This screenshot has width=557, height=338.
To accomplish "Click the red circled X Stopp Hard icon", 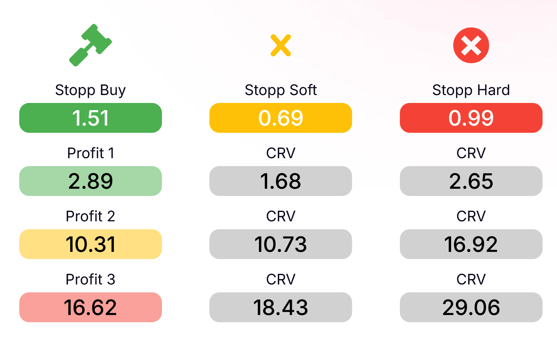I will (x=471, y=45).
